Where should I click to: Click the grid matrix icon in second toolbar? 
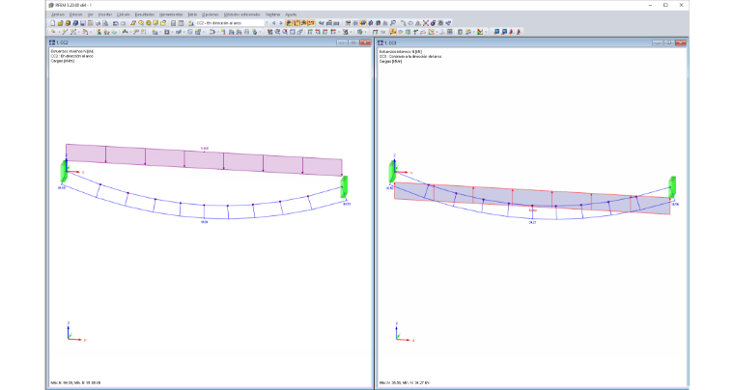450,32
